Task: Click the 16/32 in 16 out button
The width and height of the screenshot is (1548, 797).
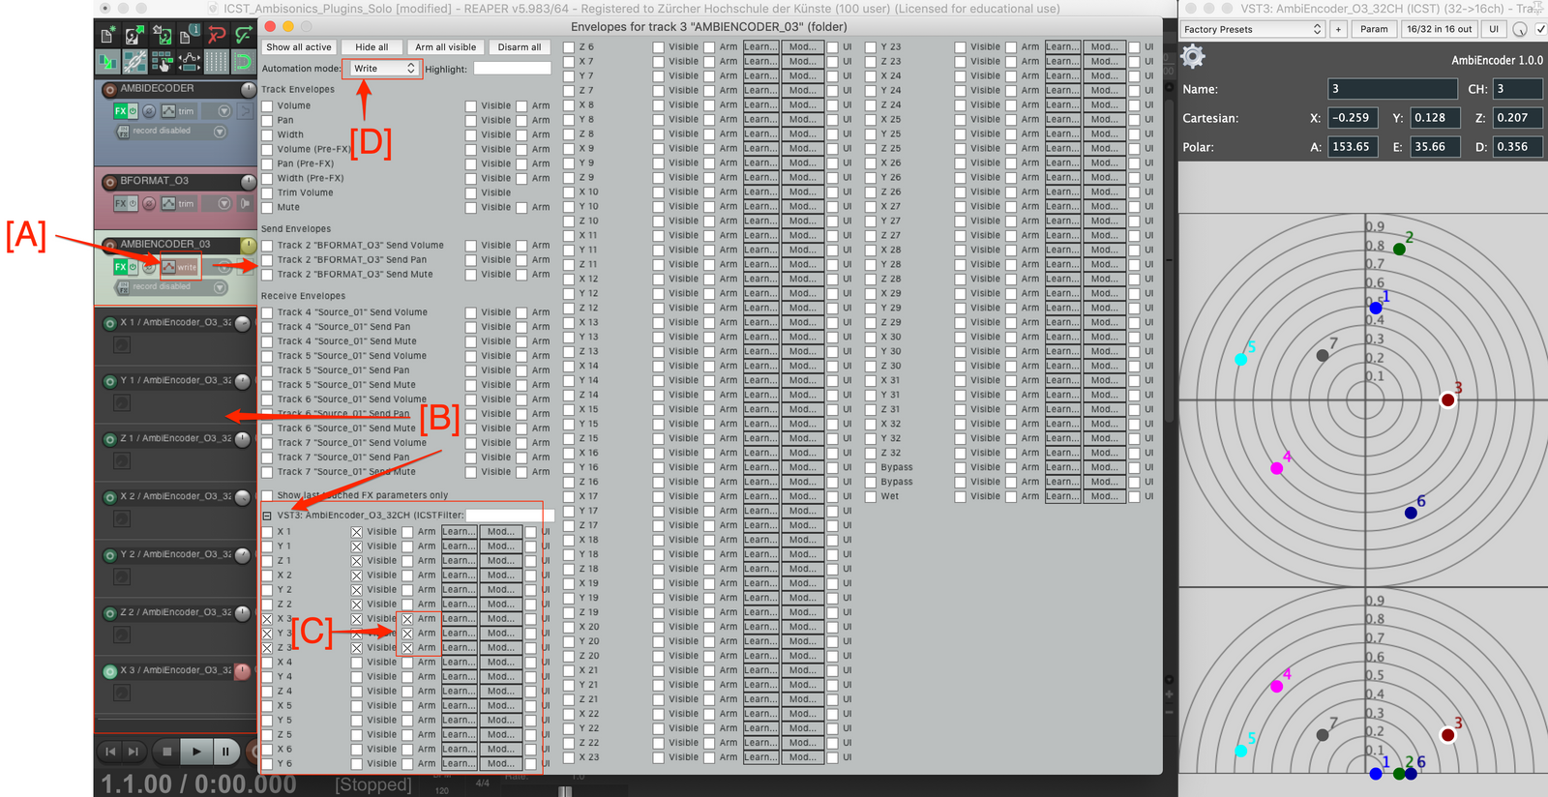Action: pos(1439,29)
